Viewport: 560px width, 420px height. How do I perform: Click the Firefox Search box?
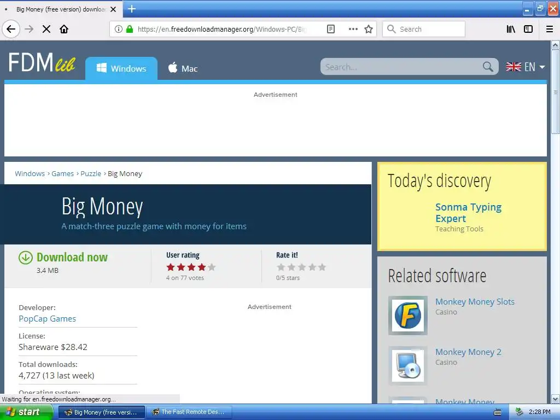tap(424, 29)
